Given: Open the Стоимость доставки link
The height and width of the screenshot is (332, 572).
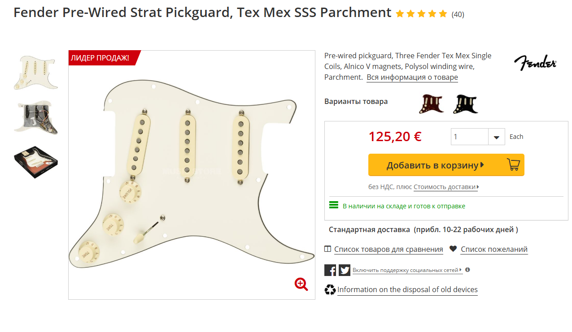Looking at the screenshot, I should click(x=446, y=187).
